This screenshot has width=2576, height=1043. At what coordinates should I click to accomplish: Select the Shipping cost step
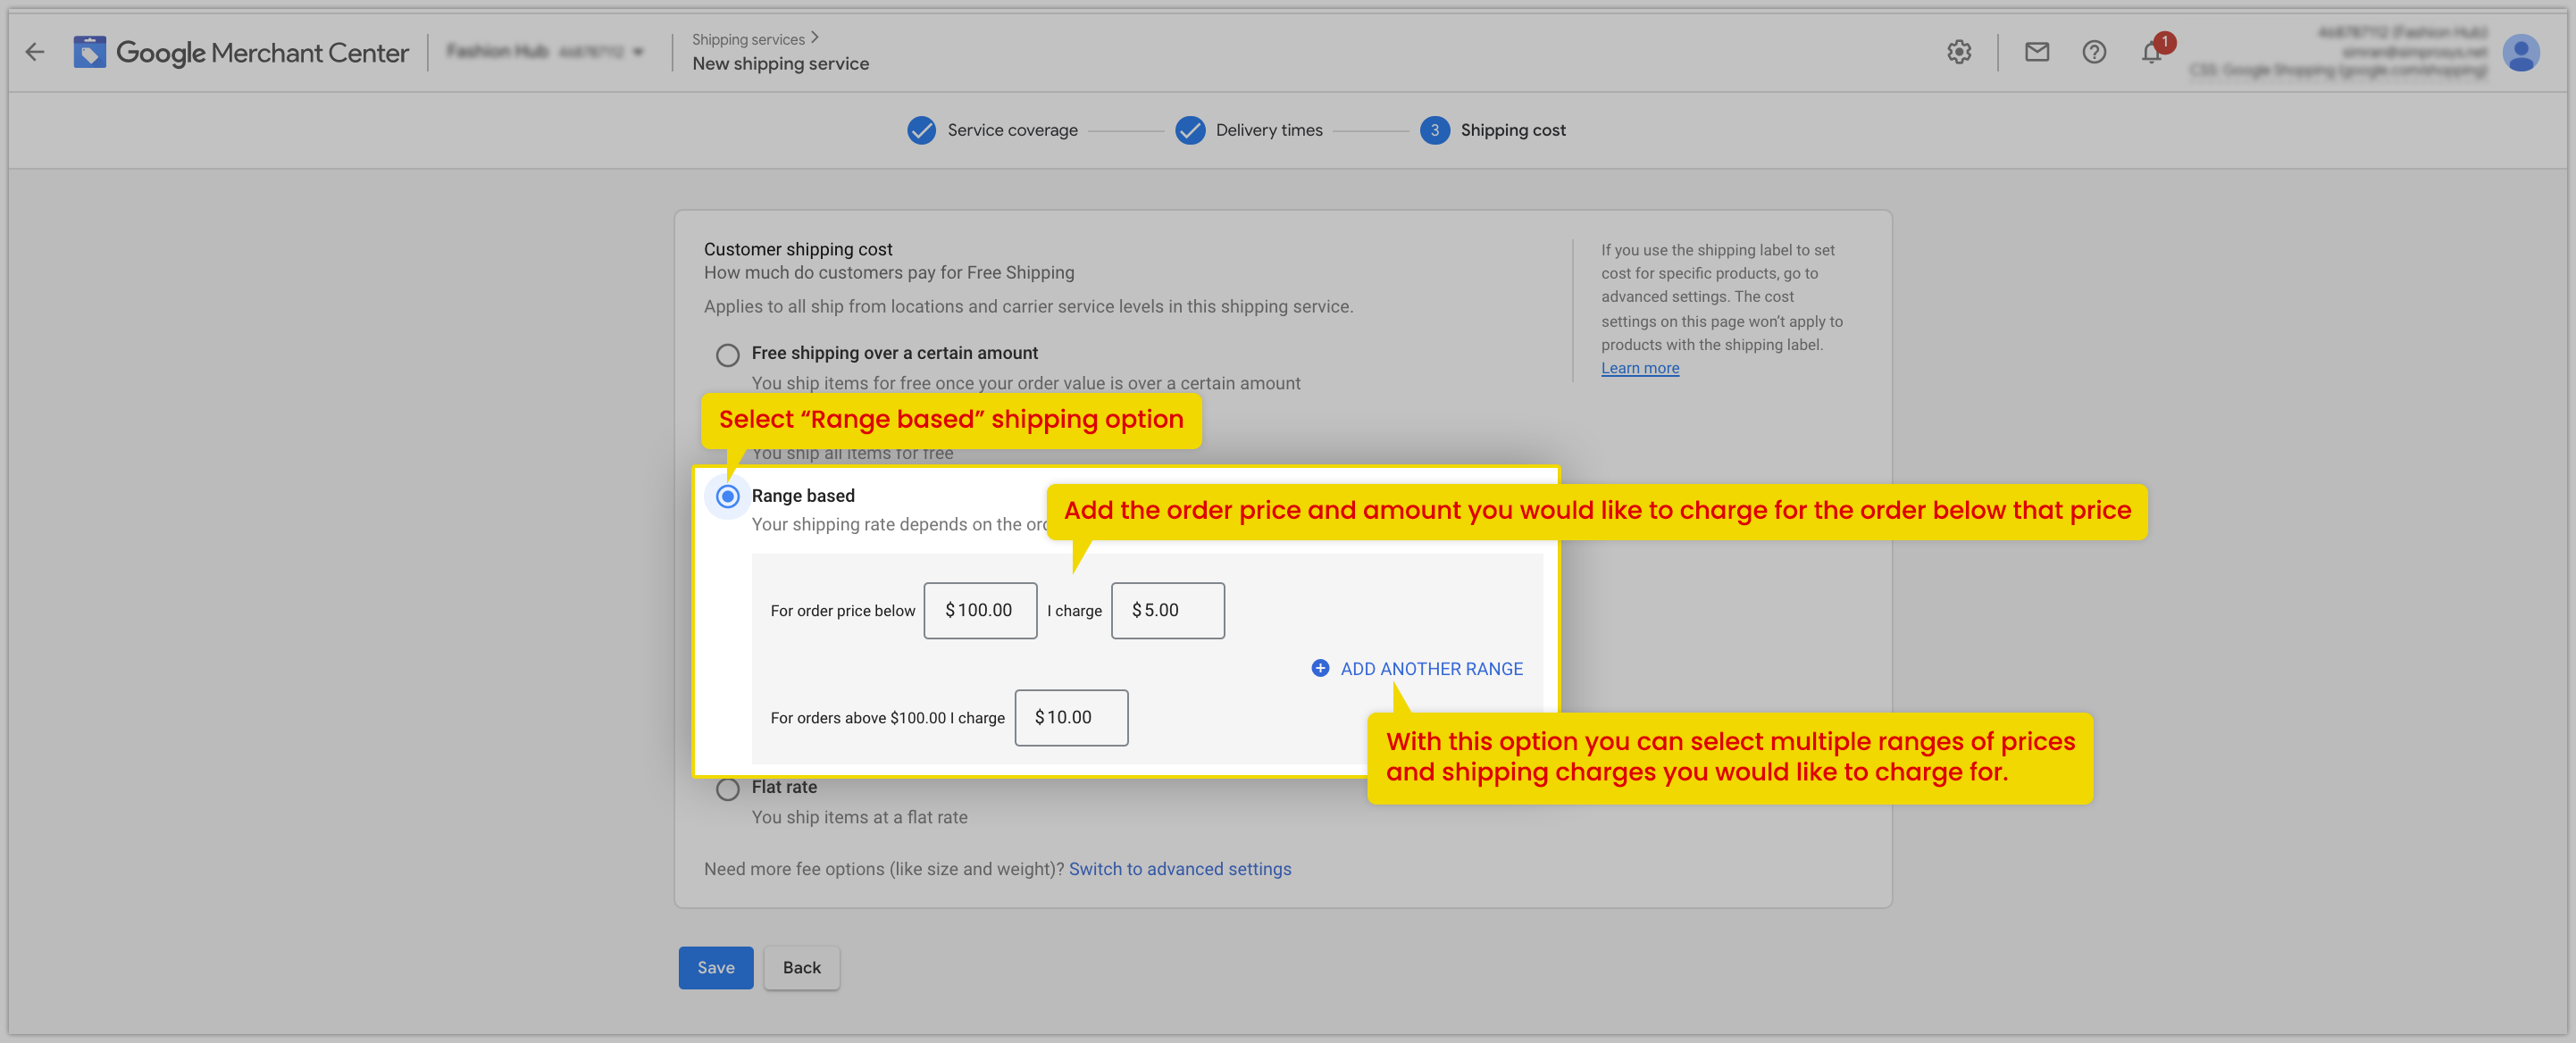[x=1512, y=130]
